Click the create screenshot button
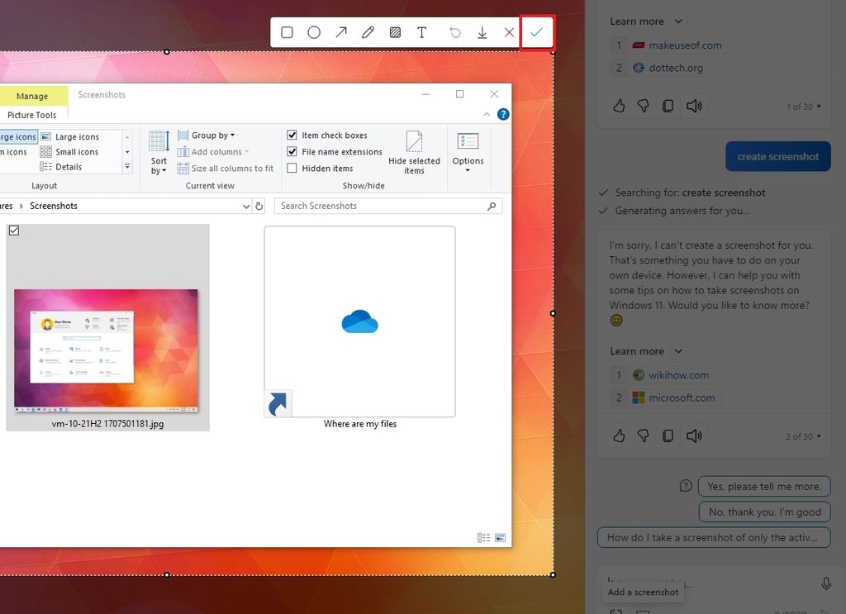This screenshot has height=614, width=846. (x=777, y=155)
